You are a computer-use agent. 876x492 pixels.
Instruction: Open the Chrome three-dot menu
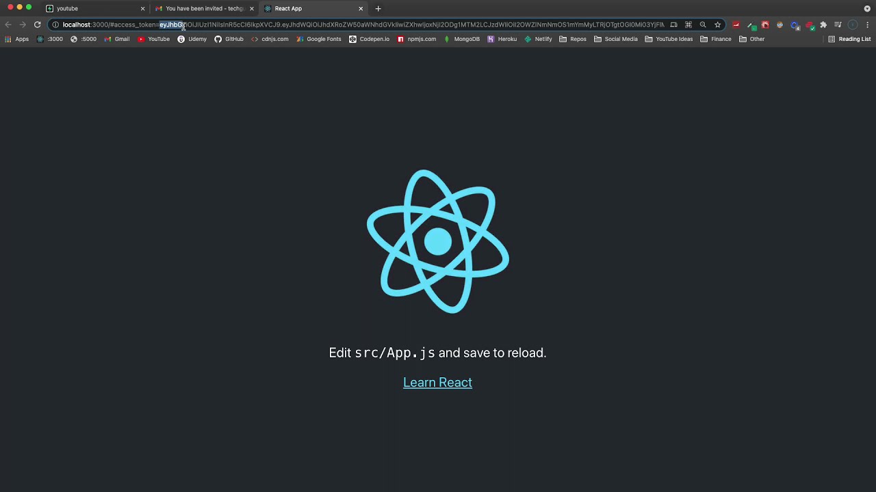[x=868, y=25]
